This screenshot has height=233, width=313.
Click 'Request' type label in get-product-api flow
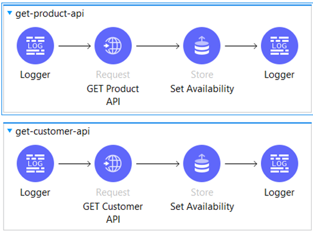pos(113,75)
